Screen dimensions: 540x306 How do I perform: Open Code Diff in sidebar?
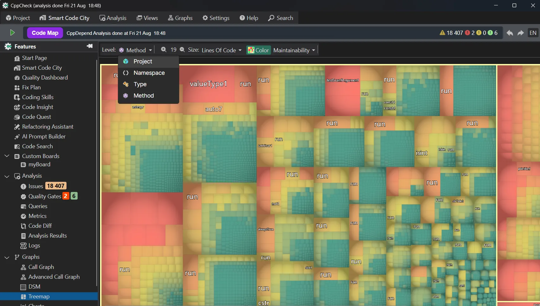[40, 226]
